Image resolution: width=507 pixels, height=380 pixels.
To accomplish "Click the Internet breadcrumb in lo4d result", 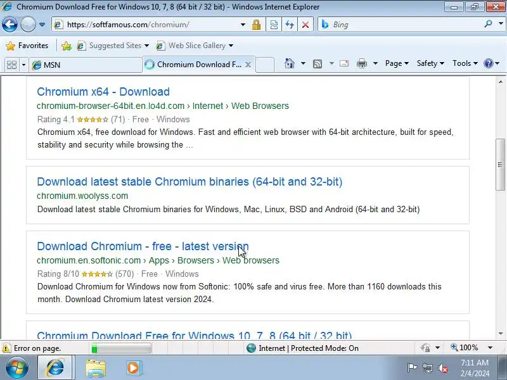I will tap(208, 106).
